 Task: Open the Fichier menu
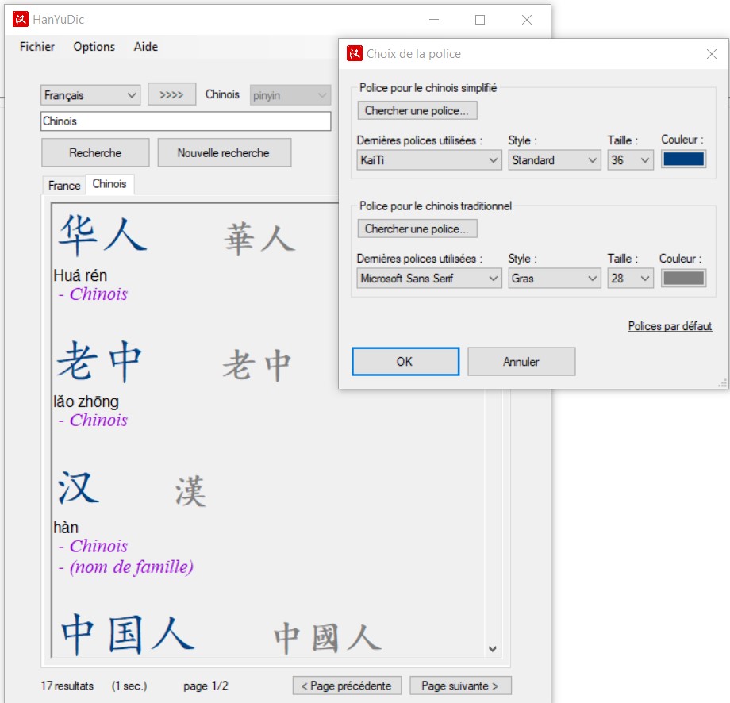(37, 47)
